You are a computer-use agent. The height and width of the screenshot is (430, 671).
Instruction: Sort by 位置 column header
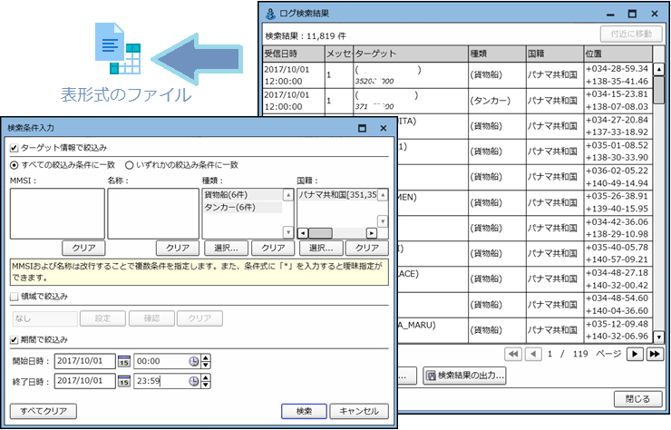click(x=618, y=54)
